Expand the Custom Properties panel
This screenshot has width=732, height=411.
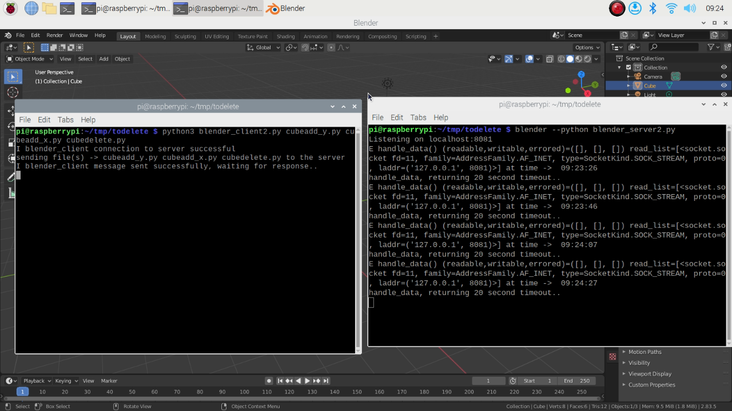(651, 385)
